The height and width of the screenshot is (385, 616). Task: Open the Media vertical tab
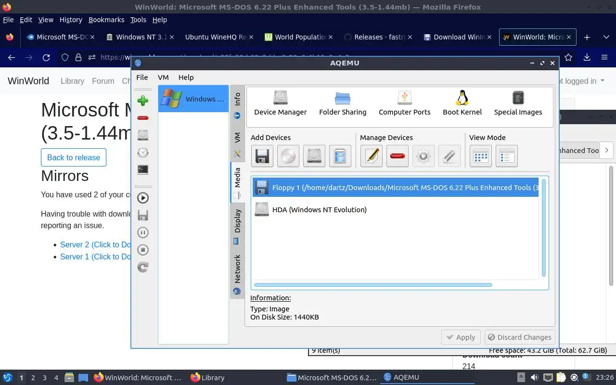(237, 183)
